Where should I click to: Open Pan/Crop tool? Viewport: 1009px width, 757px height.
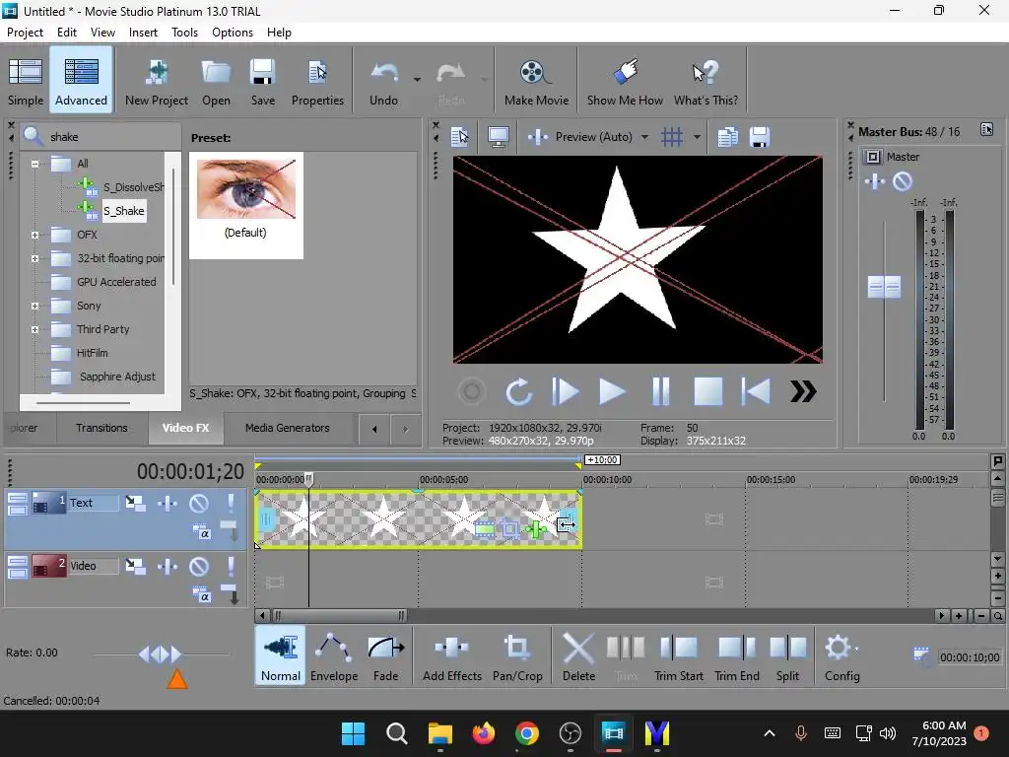coord(517,656)
